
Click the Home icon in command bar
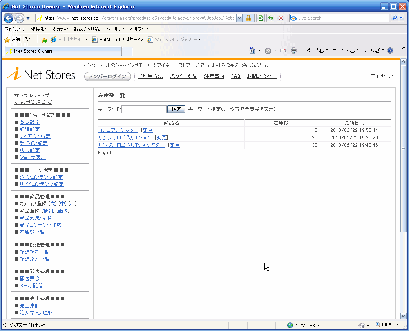[253, 50]
